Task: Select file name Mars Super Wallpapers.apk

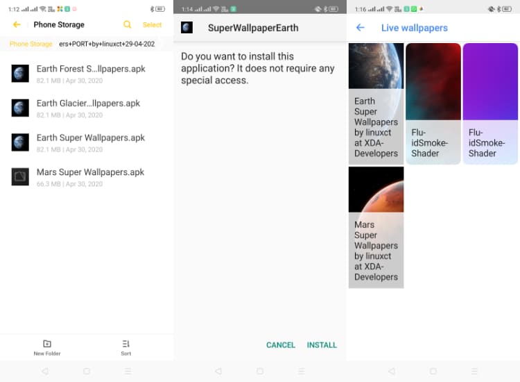Action: point(90,172)
